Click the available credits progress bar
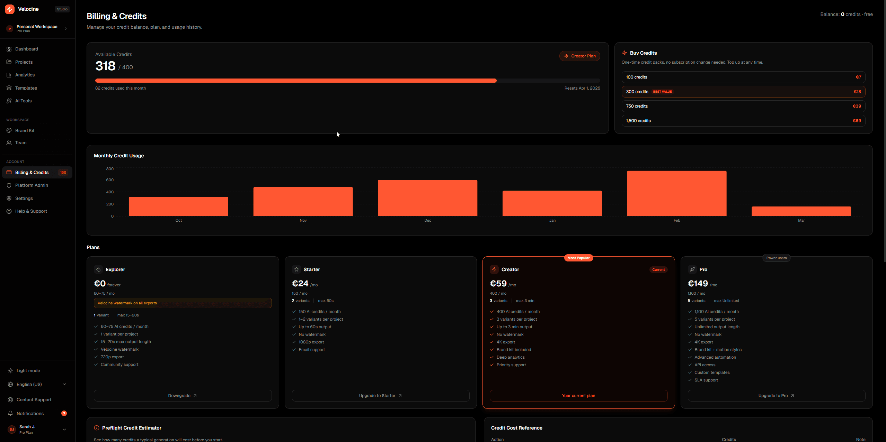Screen dimensions: 886x442 pyautogui.click(x=347, y=81)
